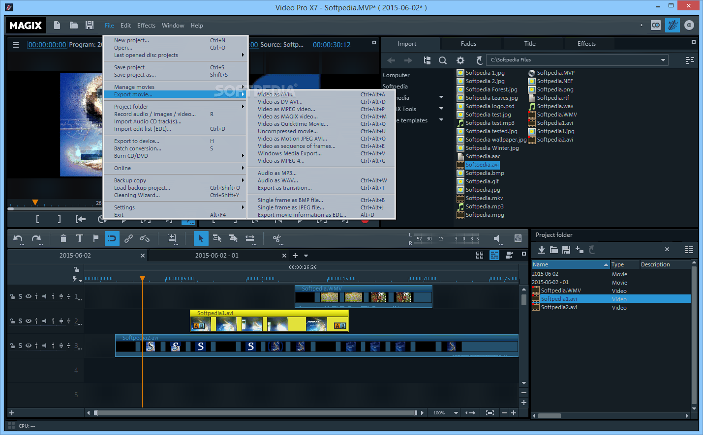
Task: Switch to scene overview grid view icon
Action: [x=480, y=255]
